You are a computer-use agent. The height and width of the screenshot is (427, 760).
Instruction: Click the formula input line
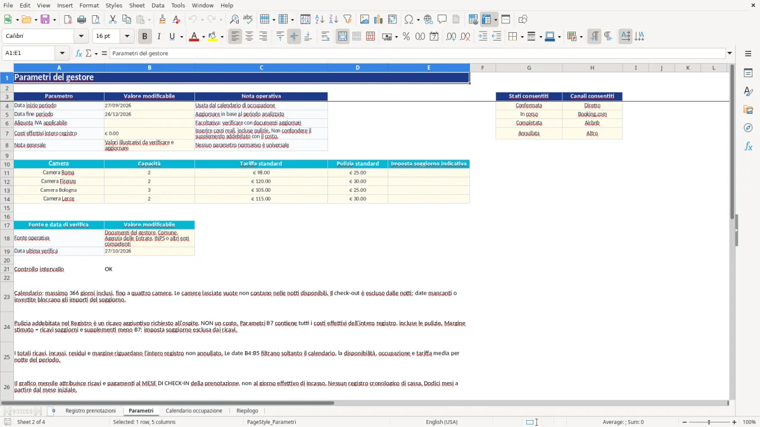417,53
